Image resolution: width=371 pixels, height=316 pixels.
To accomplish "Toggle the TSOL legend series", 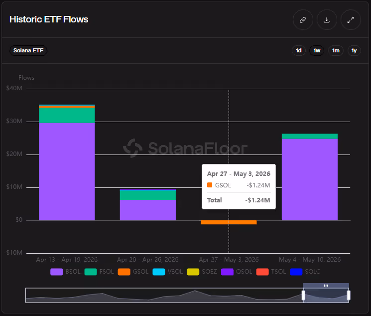I will point(271,272).
